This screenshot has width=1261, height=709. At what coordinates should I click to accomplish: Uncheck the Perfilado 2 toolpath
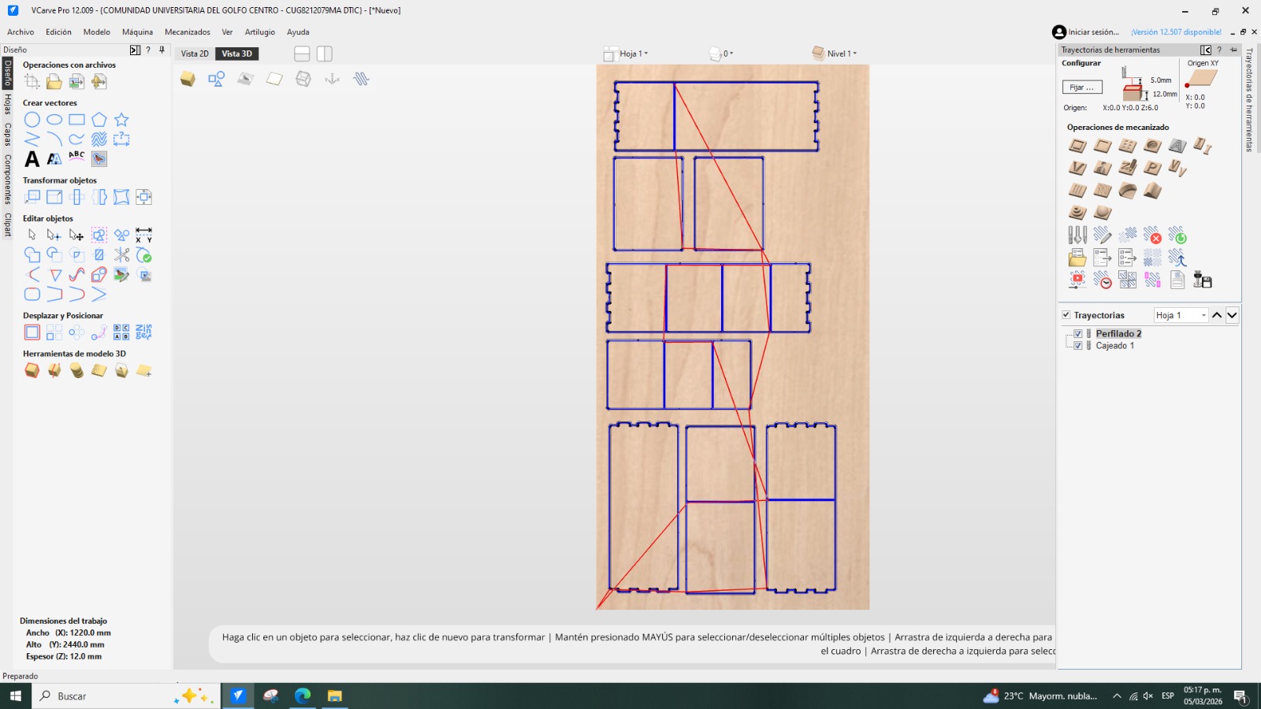pos(1078,333)
